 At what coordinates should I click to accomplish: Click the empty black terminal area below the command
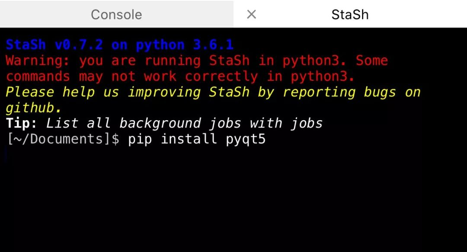233,203
